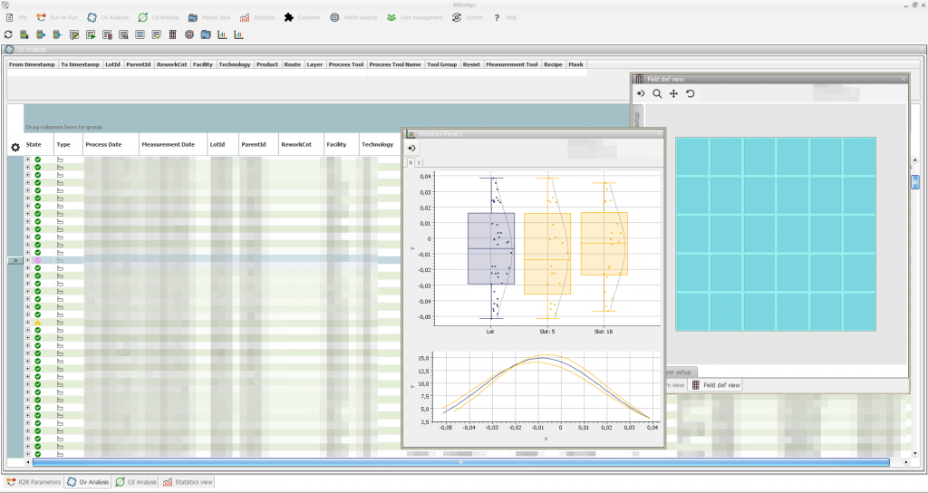This screenshot has height=493, width=928.
Task: Open table settings gear beside State column
Action: click(15, 148)
